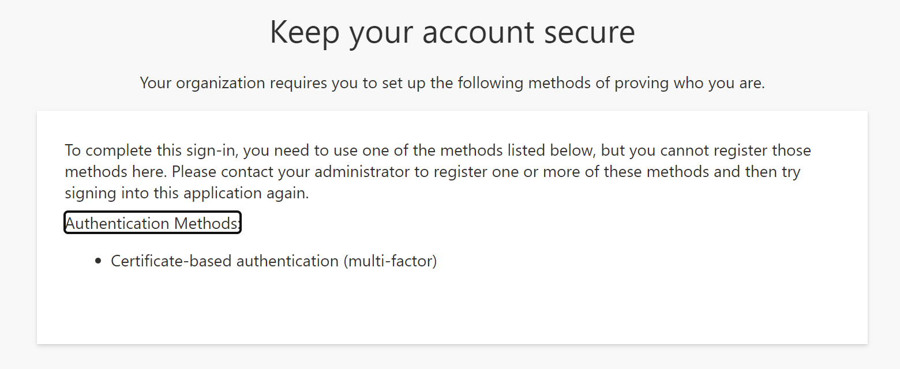The height and width of the screenshot is (369, 900).
Task: Click the word "Keep" in the heading
Action: coord(305,33)
